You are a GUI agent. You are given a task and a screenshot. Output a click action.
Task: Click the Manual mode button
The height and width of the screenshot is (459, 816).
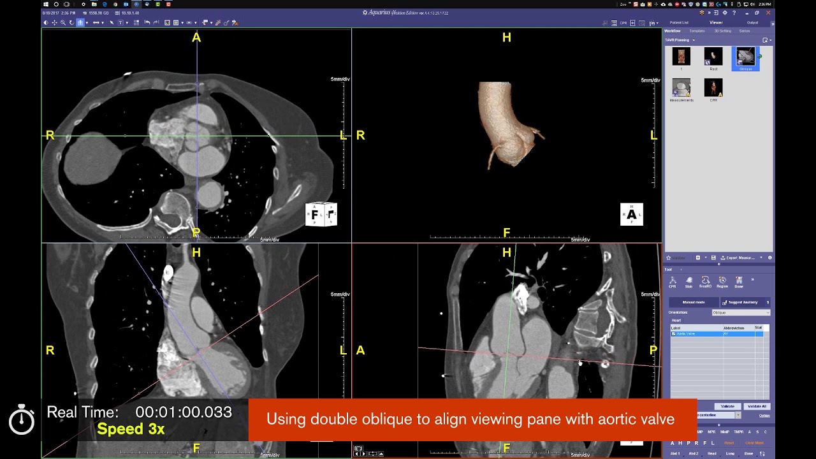tap(694, 302)
